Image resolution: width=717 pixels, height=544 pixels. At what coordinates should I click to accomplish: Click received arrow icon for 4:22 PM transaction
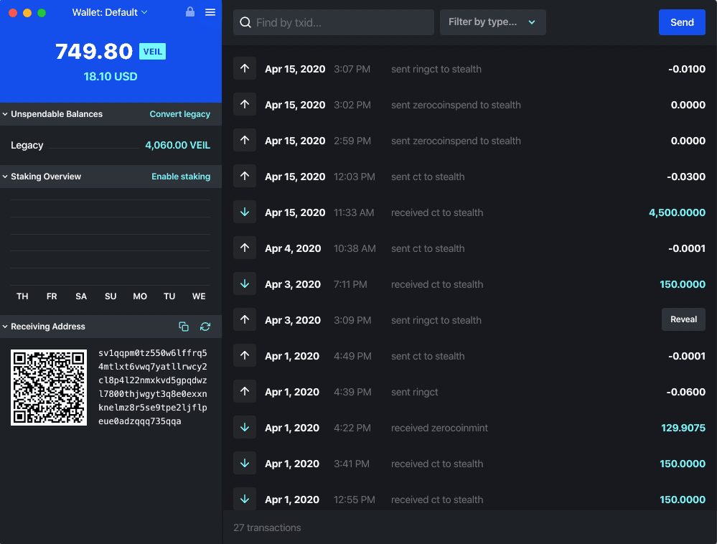click(x=245, y=428)
